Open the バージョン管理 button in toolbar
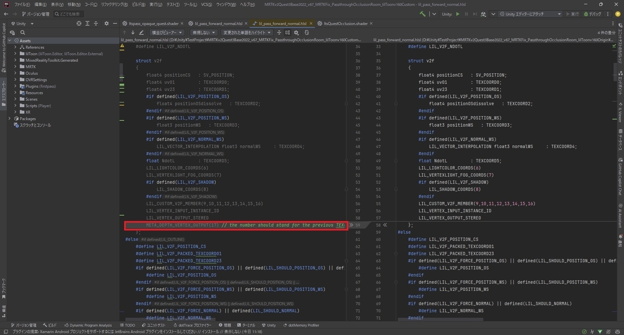 tap(35, 14)
